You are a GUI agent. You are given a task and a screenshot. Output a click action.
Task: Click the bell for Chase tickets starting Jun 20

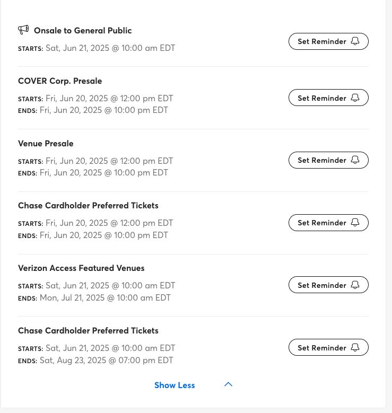pyautogui.click(x=355, y=223)
